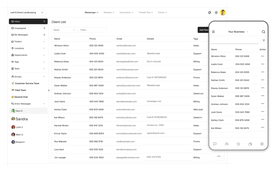
Task: Open the Name sort dropdown above the client list
Action: click(64, 30)
